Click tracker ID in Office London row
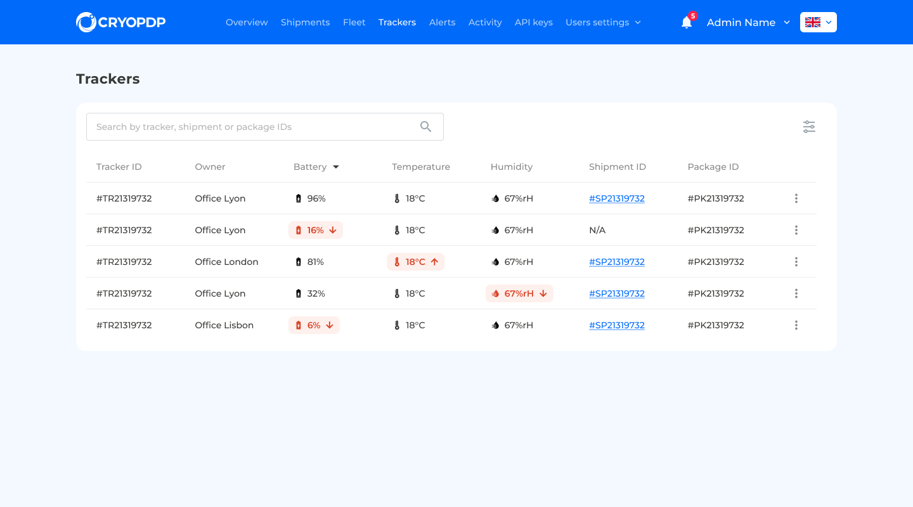The width and height of the screenshot is (913, 507). click(x=124, y=262)
